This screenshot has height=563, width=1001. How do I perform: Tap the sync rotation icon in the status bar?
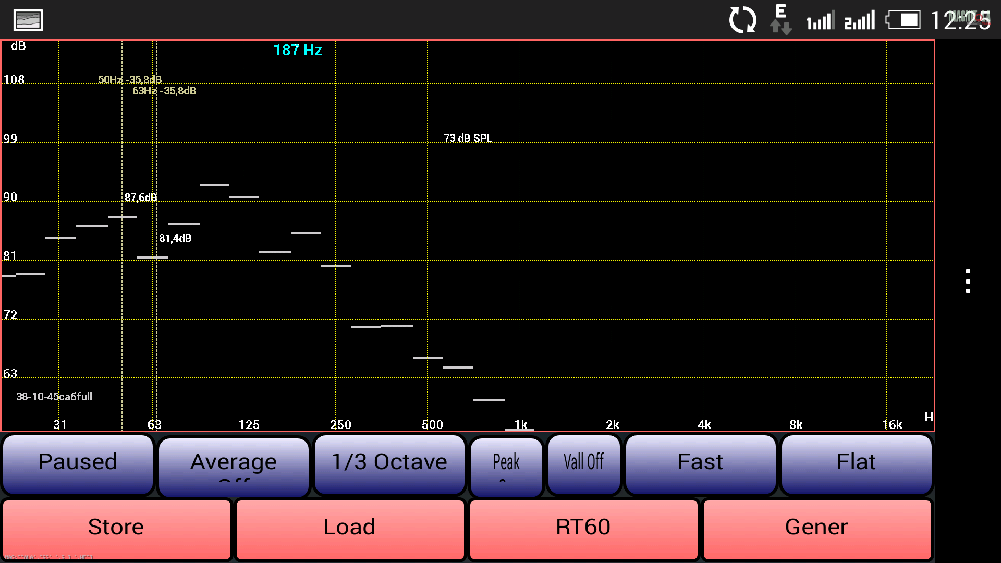click(742, 20)
